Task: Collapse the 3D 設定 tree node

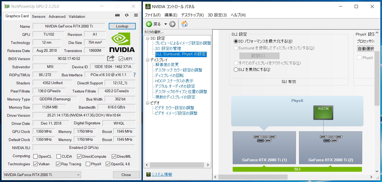Action: point(147,38)
